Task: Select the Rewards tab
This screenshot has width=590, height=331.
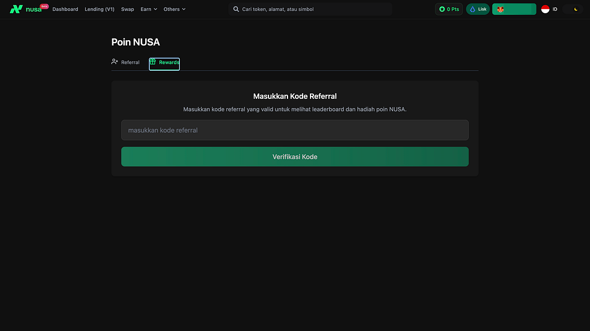Action: tap(164, 64)
